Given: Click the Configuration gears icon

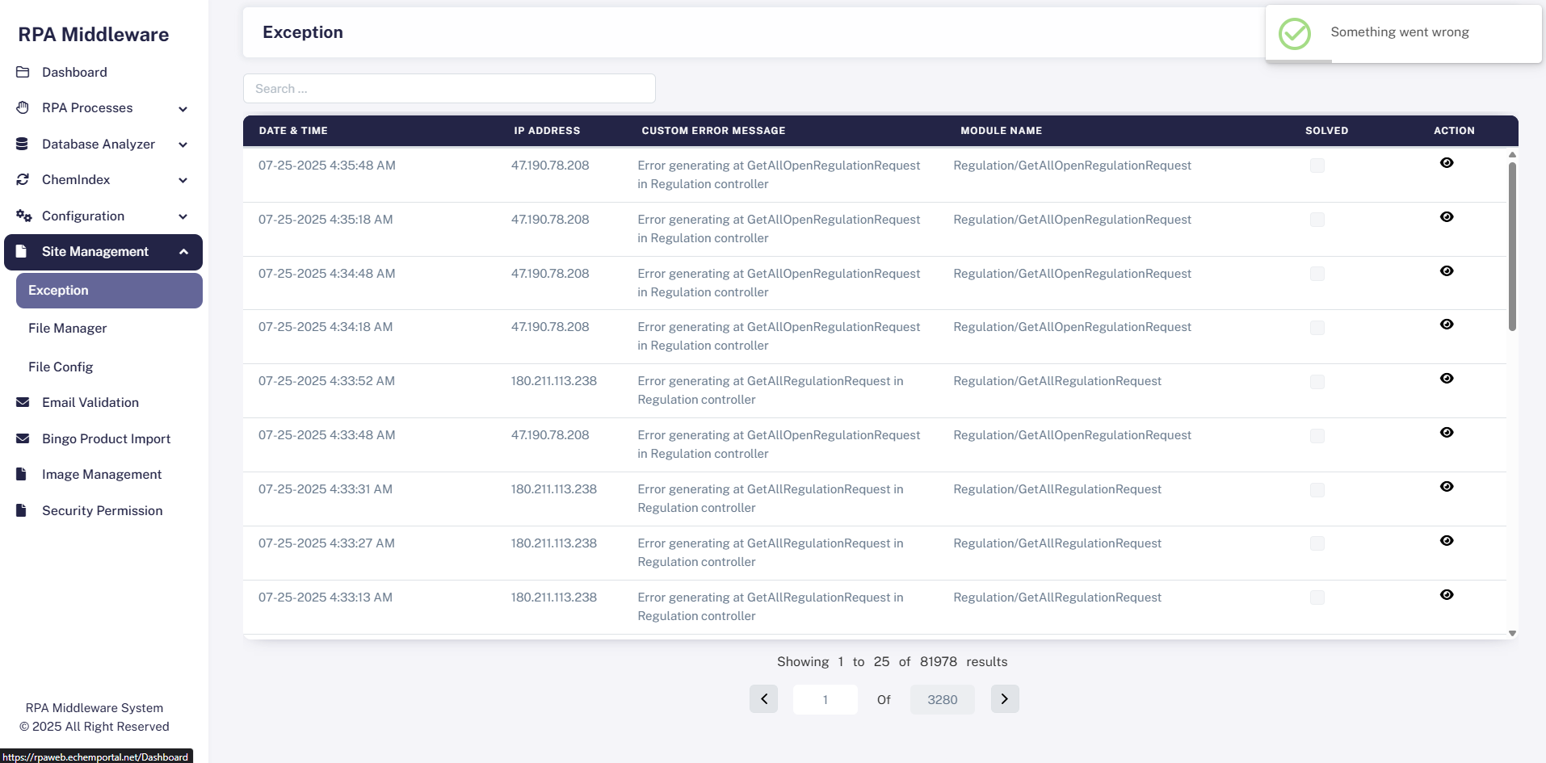Looking at the screenshot, I should (23, 216).
